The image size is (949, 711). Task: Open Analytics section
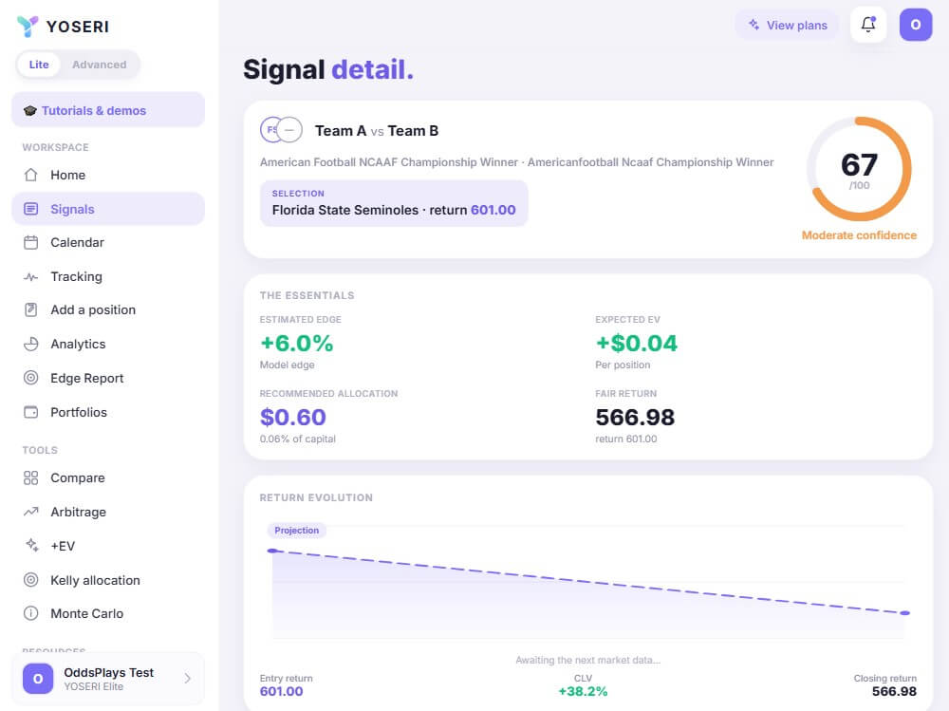point(108,344)
